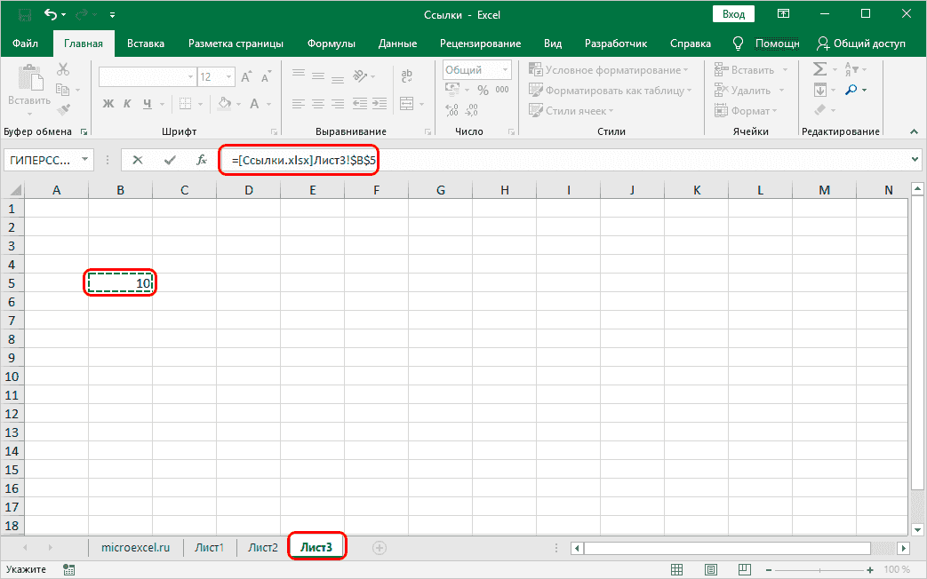Switch to Normal view in status bar
The width and height of the screenshot is (927, 579).
click(x=677, y=569)
